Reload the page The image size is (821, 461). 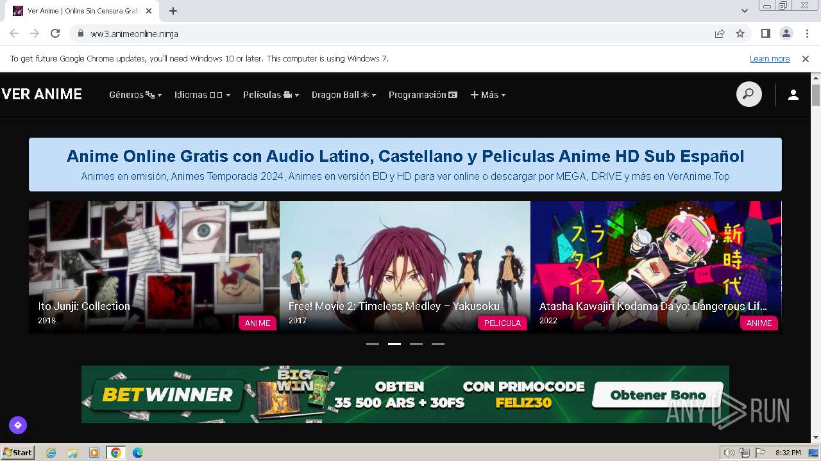(x=55, y=33)
